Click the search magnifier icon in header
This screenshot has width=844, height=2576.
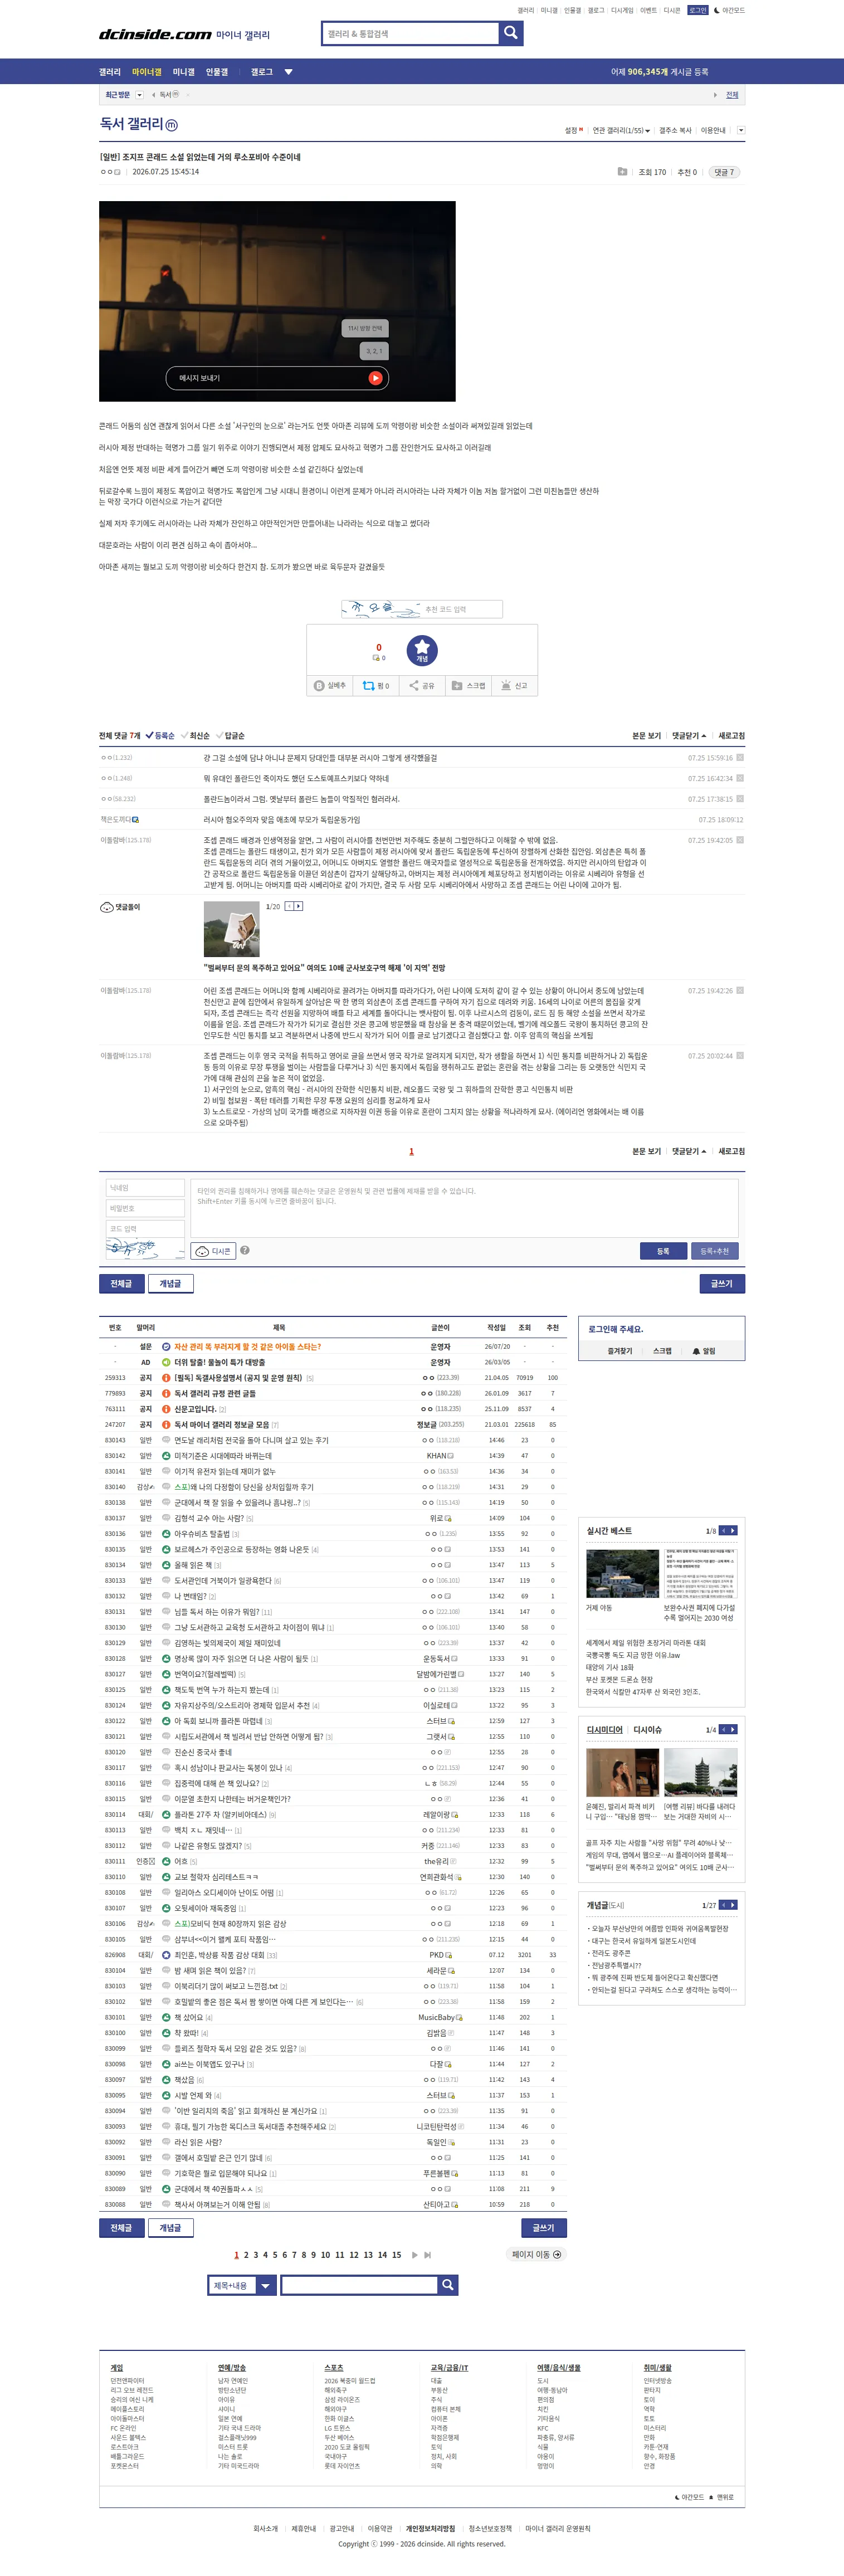[x=510, y=33]
